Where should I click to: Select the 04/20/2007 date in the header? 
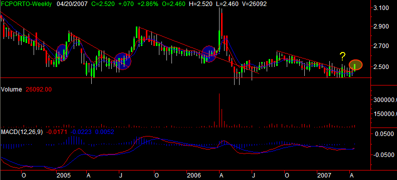[72, 4]
